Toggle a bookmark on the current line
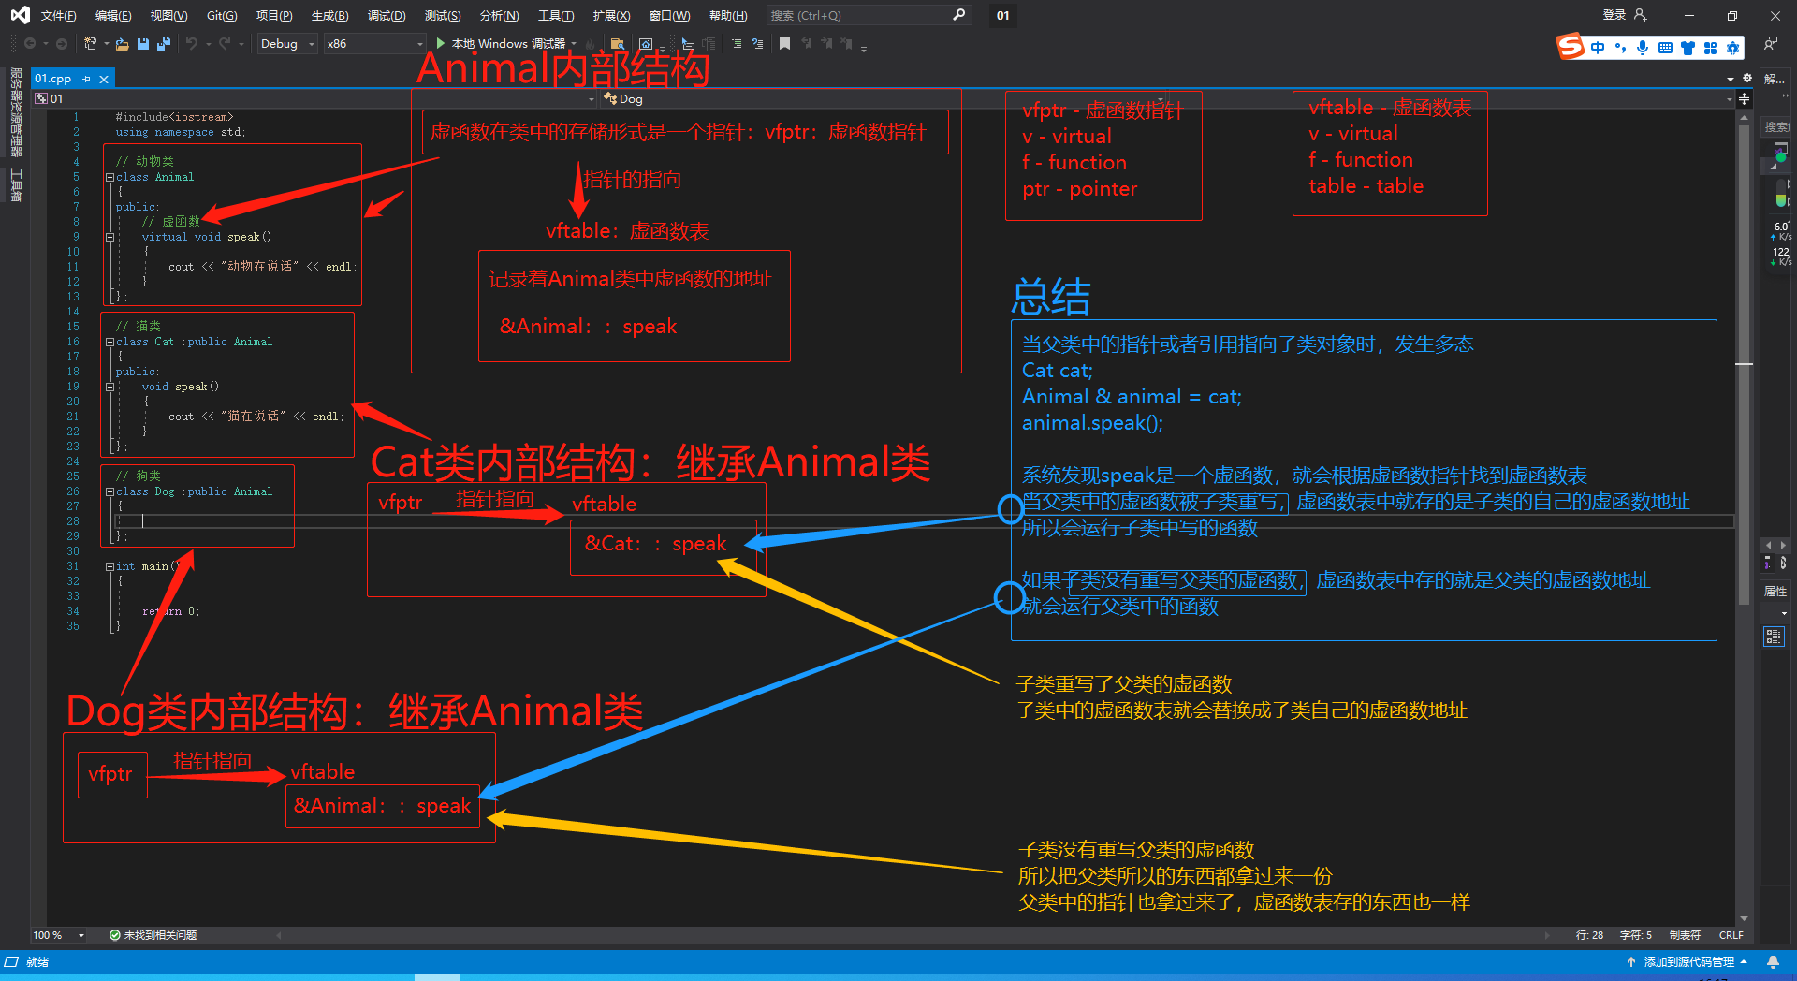Image resolution: width=1797 pixels, height=981 pixels. (x=784, y=44)
